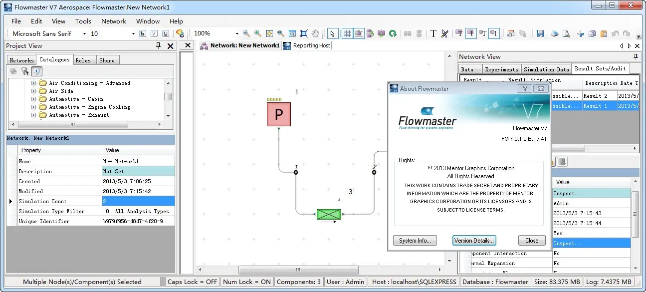Open print preview icon

(x=566, y=33)
